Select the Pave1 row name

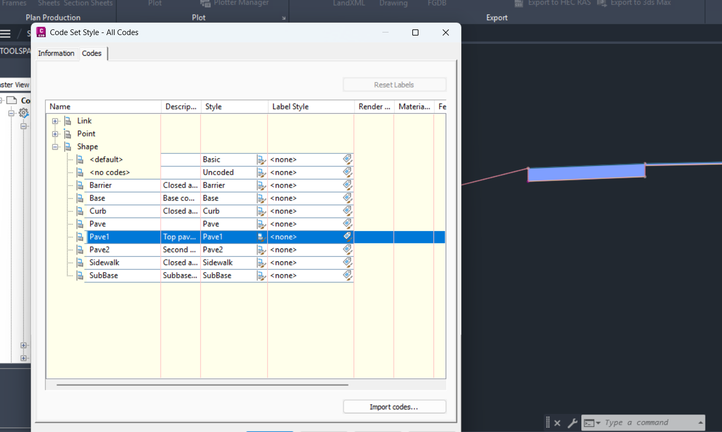99,237
